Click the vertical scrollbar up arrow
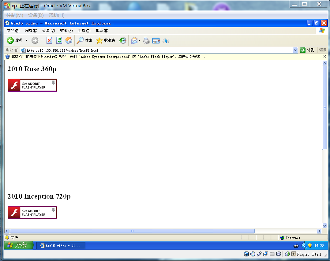The width and height of the screenshot is (330, 261). tap(324, 63)
